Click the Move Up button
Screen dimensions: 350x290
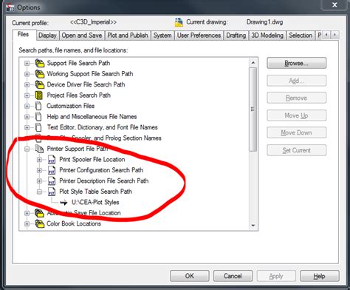[297, 115]
